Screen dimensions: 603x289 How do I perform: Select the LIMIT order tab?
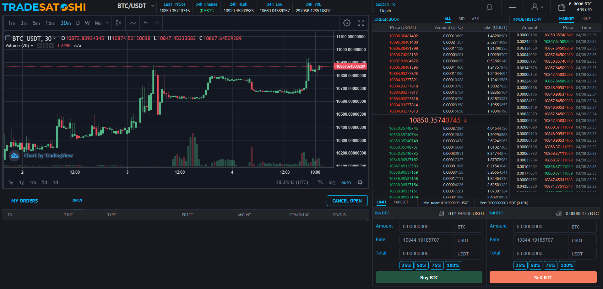[382, 202]
